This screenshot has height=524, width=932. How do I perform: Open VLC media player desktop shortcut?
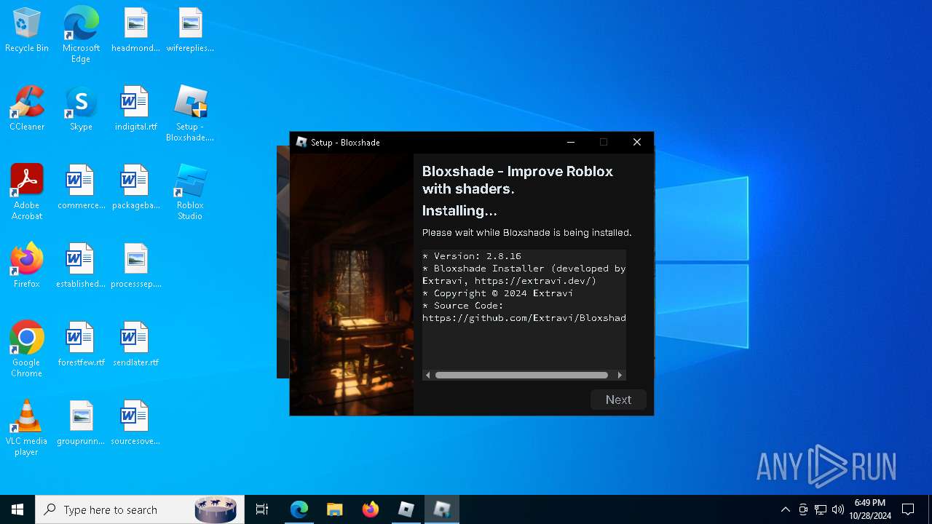point(27,428)
